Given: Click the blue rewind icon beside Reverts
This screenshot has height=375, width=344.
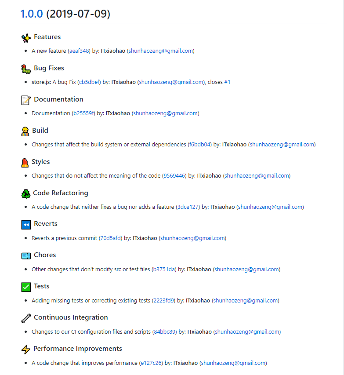Looking at the screenshot, I should tap(26, 225).
